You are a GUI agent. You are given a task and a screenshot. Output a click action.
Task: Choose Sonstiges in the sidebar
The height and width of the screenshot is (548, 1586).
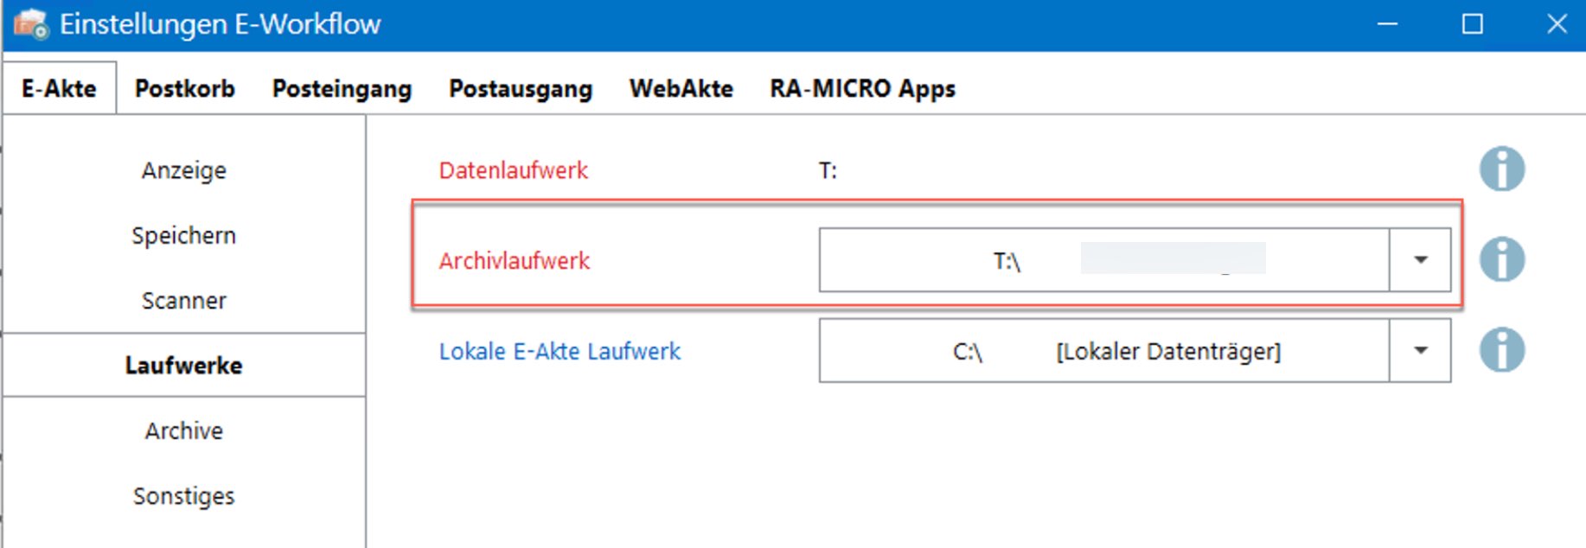pyautogui.click(x=184, y=496)
